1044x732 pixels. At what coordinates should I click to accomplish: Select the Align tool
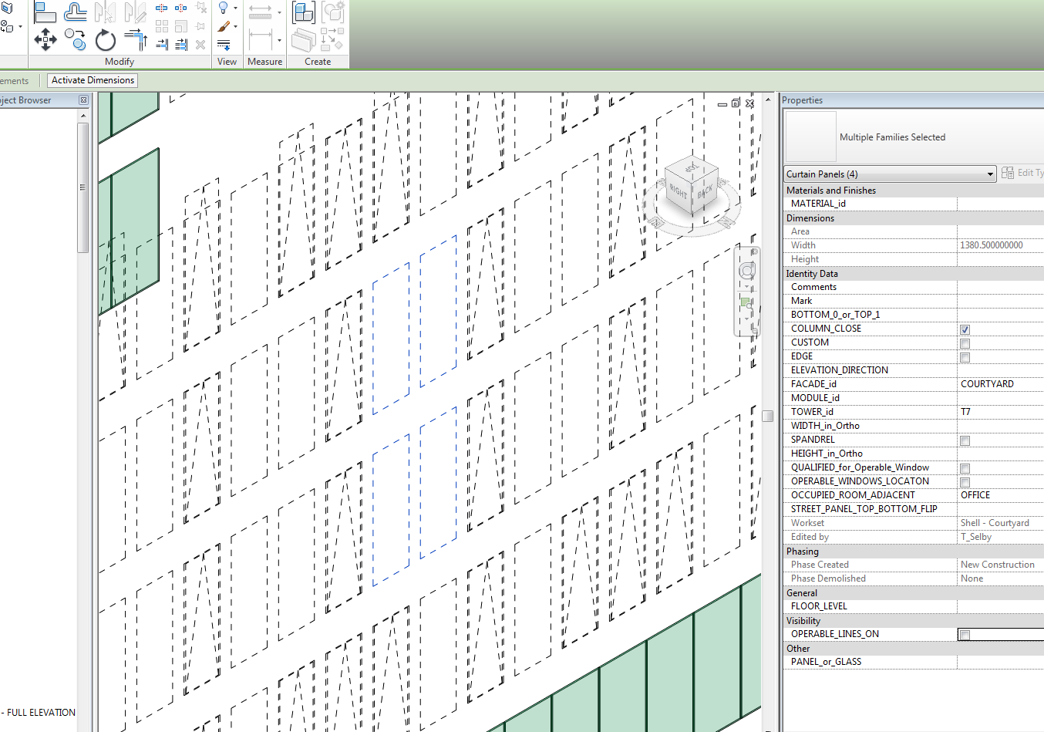pos(45,12)
